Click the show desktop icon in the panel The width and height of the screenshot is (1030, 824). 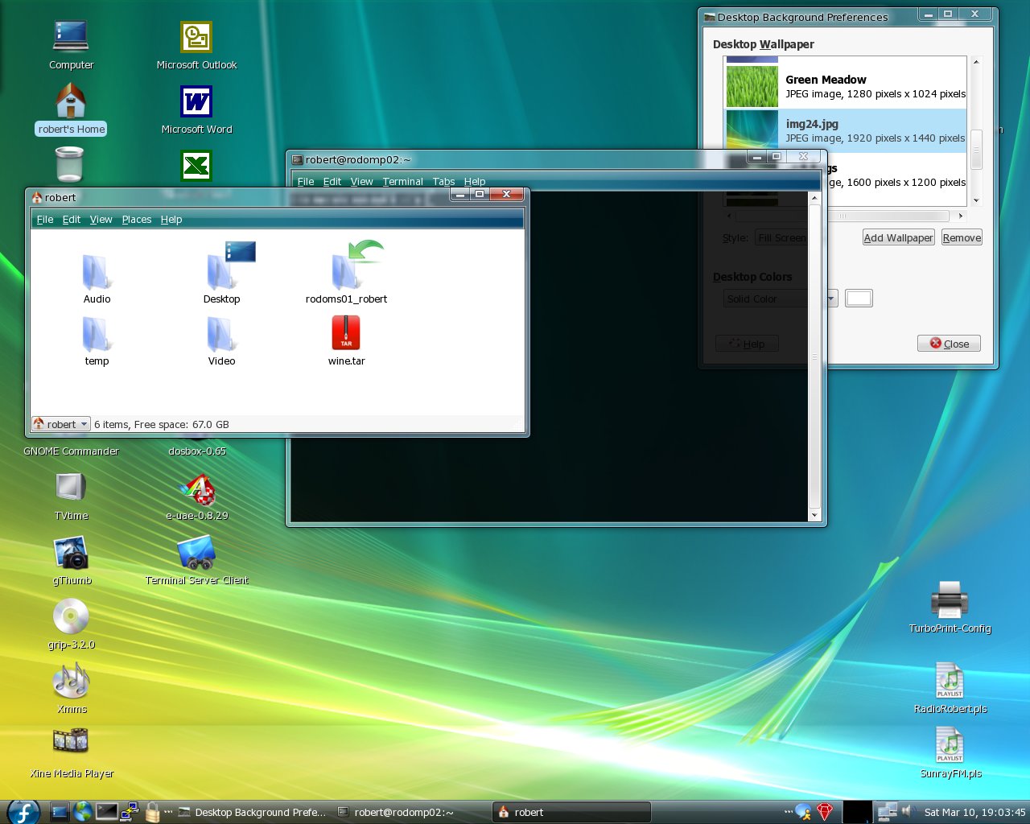[x=60, y=812]
